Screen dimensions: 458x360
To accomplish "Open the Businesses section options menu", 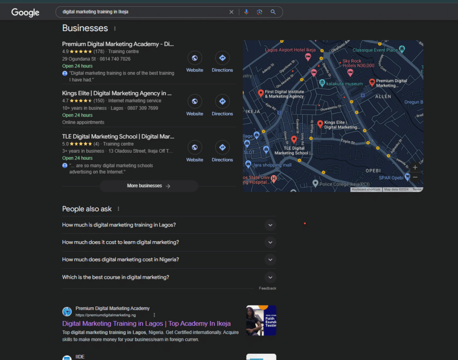I will (115, 29).
